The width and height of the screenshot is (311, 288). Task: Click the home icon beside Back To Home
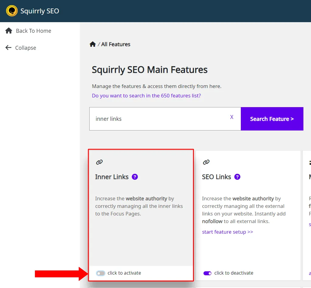[9, 31]
